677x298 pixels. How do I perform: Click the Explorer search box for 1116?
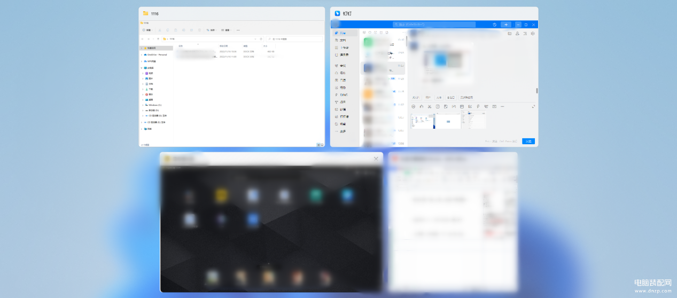(x=294, y=39)
